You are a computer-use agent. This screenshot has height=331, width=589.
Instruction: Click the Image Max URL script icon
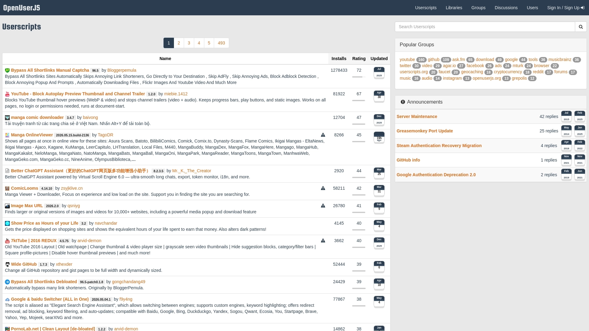click(7, 206)
